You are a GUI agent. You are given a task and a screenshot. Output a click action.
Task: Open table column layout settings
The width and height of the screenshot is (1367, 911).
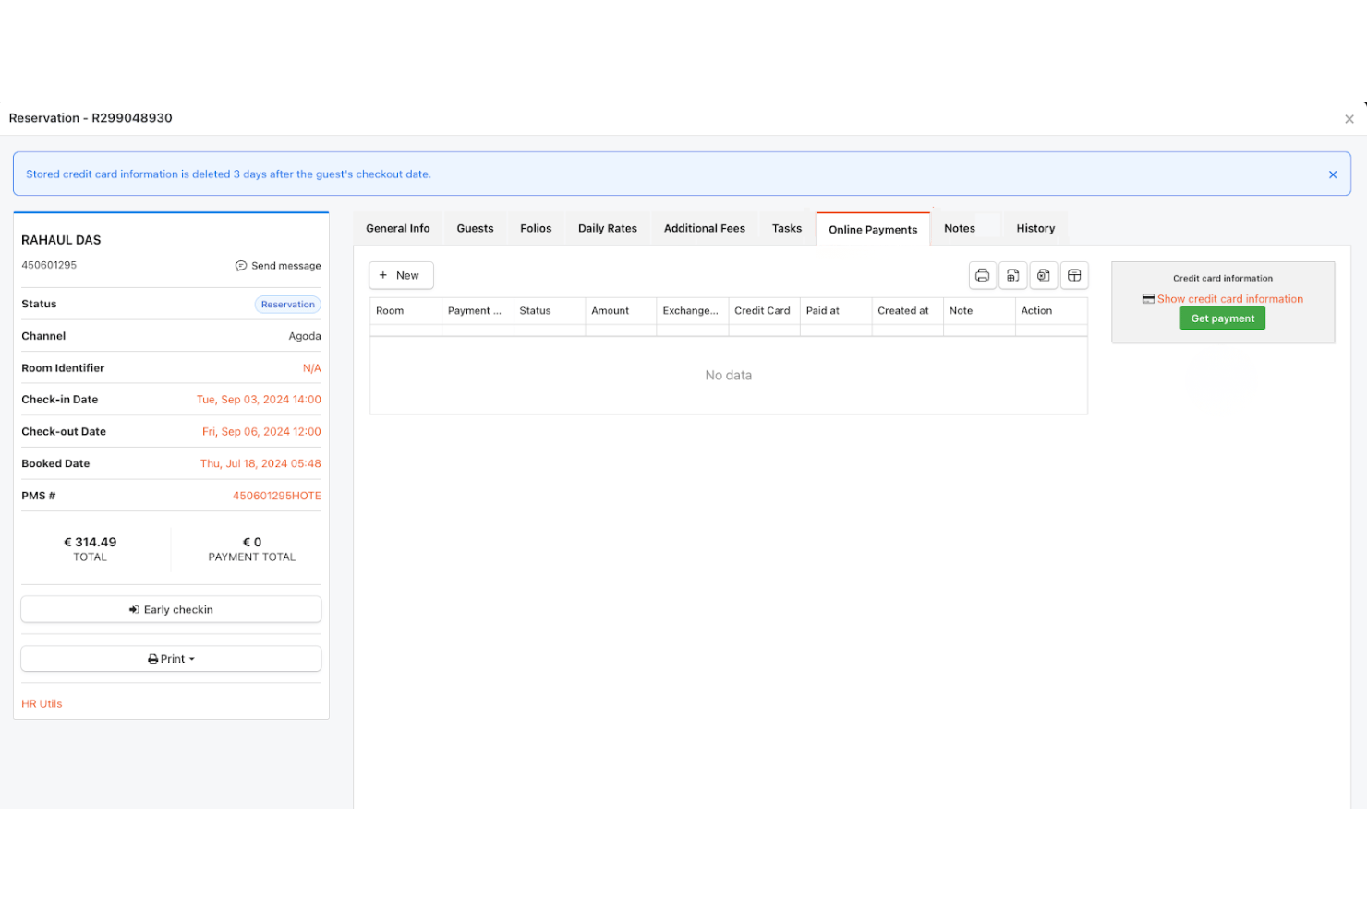1074,275
